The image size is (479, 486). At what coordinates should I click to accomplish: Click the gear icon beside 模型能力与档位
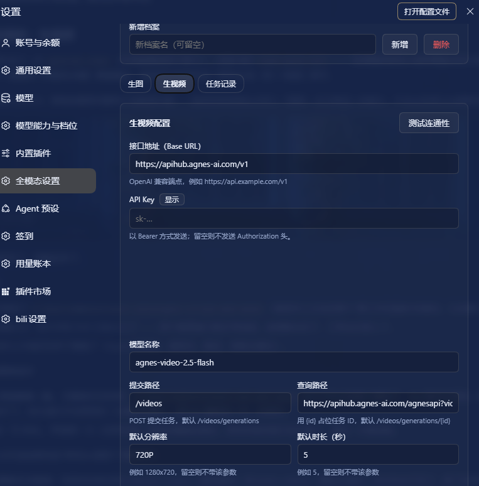6,126
